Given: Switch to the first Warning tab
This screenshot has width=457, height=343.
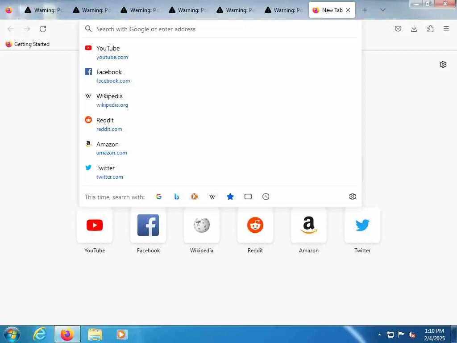Looking at the screenshot, I should [x=44, y=10].
